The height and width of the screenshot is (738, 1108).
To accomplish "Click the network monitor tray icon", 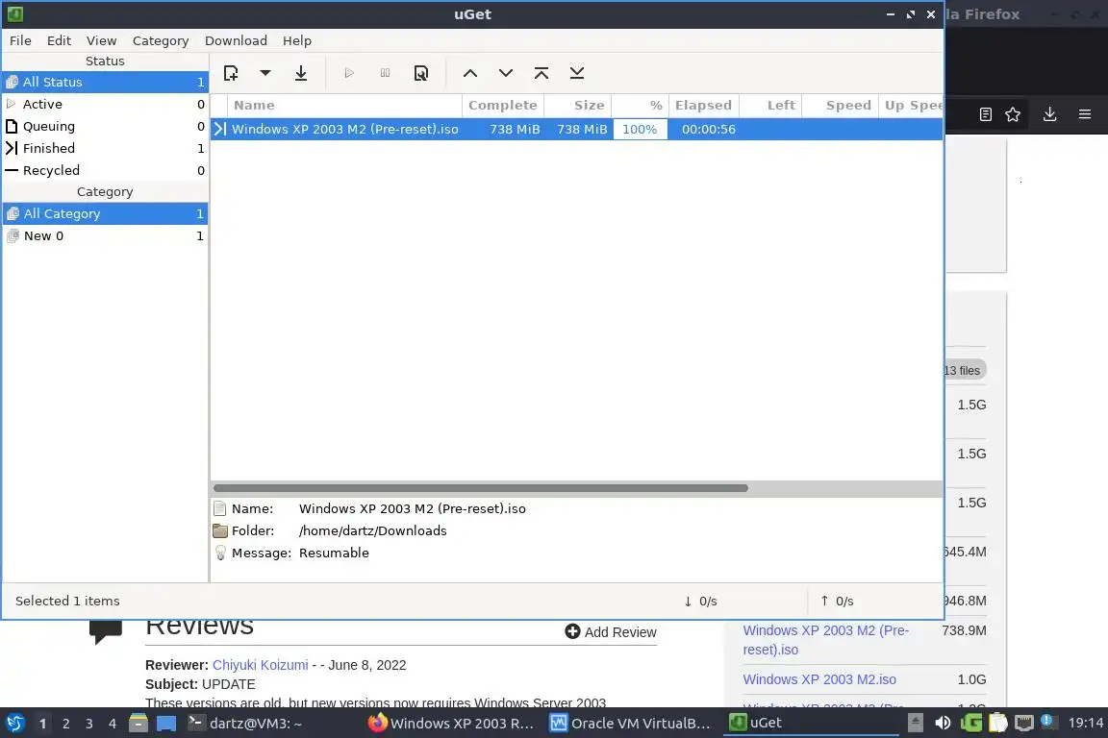I will click(x=1024, y=724).
